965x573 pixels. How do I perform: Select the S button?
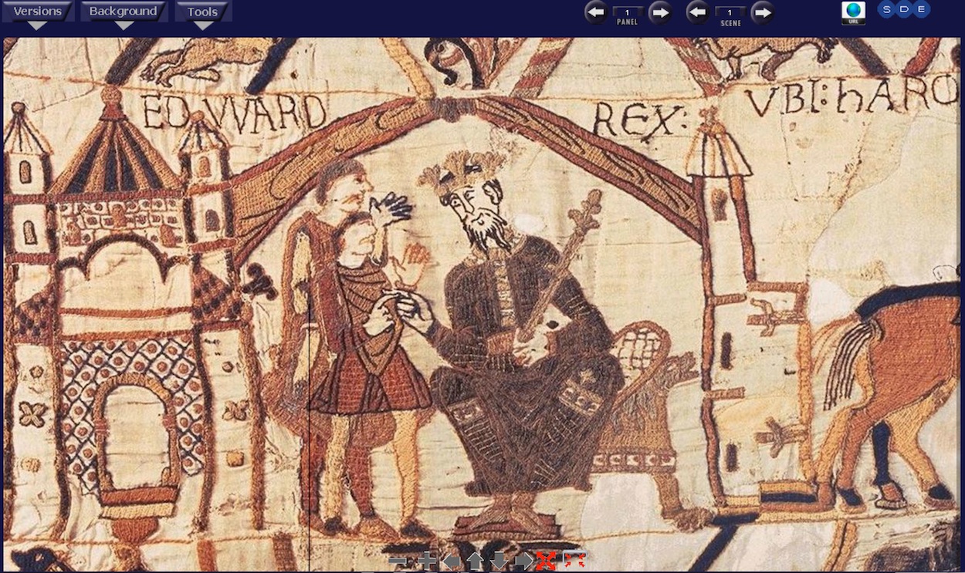click(887, 9)
